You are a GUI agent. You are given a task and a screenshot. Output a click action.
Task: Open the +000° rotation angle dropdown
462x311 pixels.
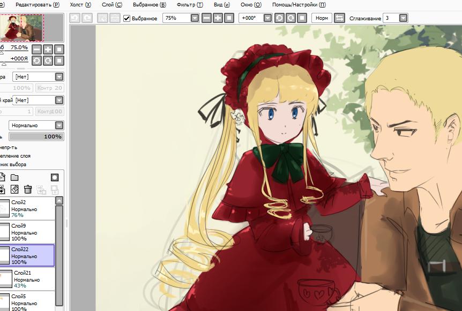coord(267,18)
